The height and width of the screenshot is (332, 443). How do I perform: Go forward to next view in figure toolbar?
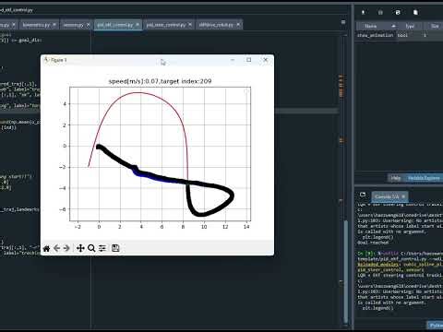click(x=66, y=248)
